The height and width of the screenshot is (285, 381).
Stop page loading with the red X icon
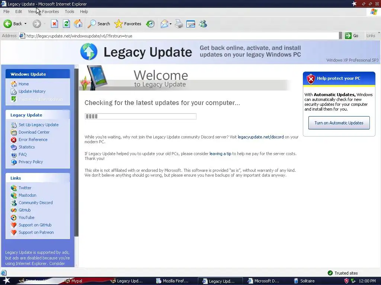click(x=54, y=24)
